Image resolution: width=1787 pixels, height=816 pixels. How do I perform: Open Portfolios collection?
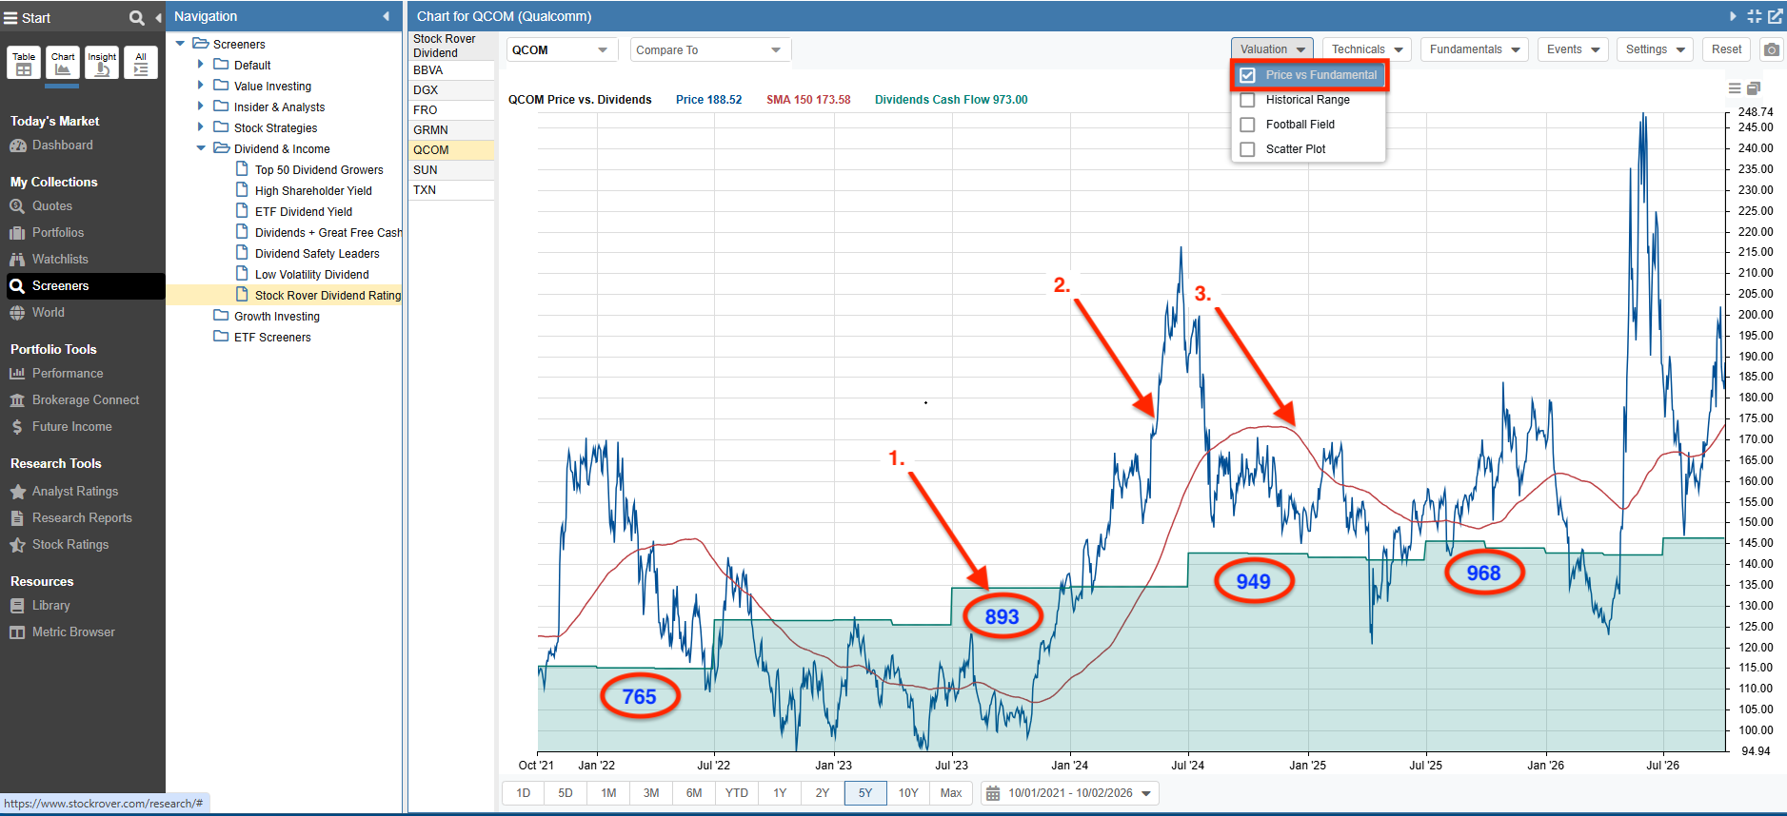point(58,233)
